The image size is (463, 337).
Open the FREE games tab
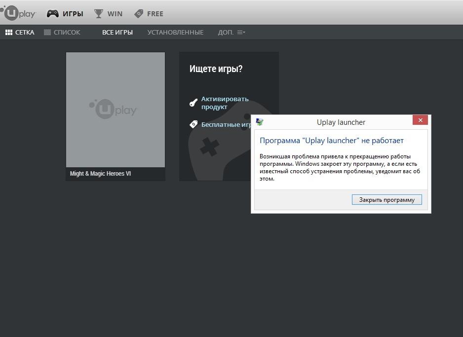click(149, 14)
